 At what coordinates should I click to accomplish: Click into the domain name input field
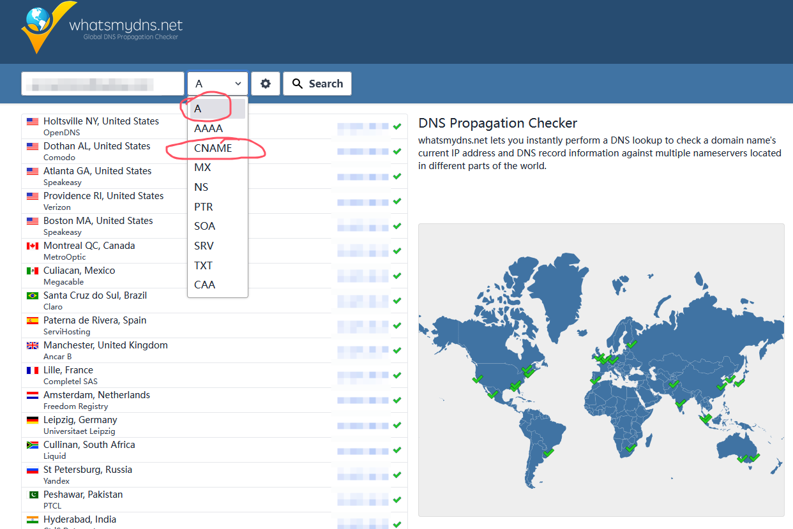point(102,84)
